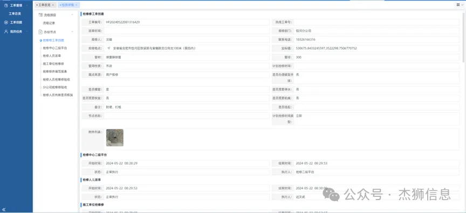466x213 pixels.
Task: Collapse the 办结节点 section chevron
Action: [x=72, y=32]
